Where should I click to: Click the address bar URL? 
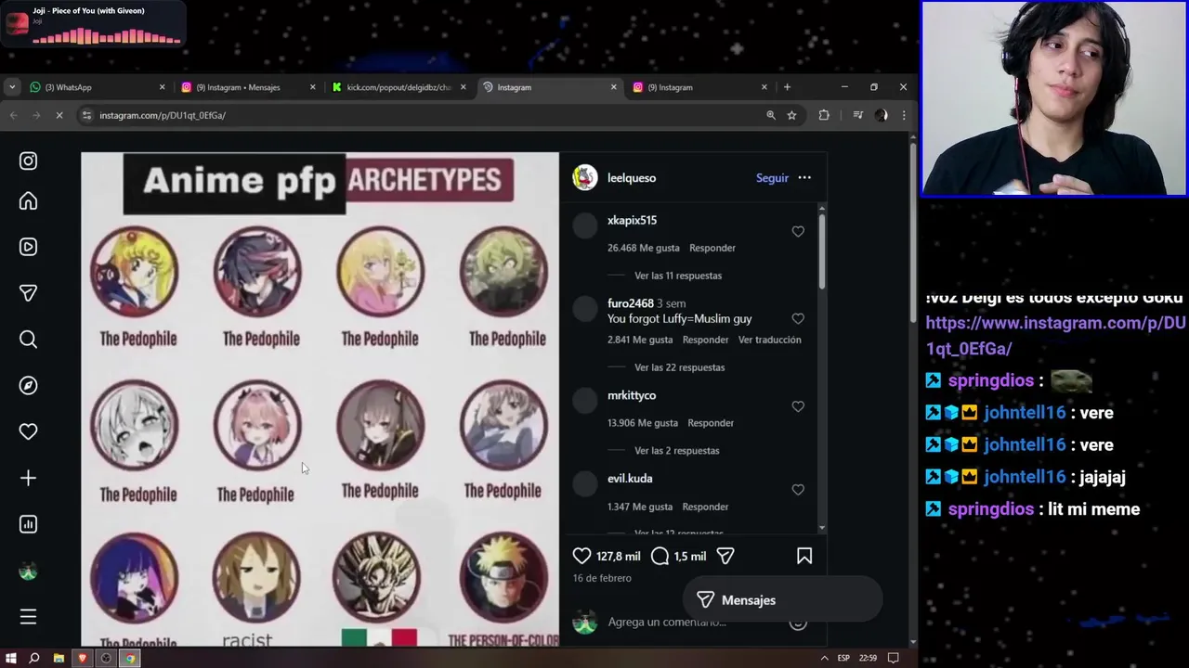coord(163,115)
